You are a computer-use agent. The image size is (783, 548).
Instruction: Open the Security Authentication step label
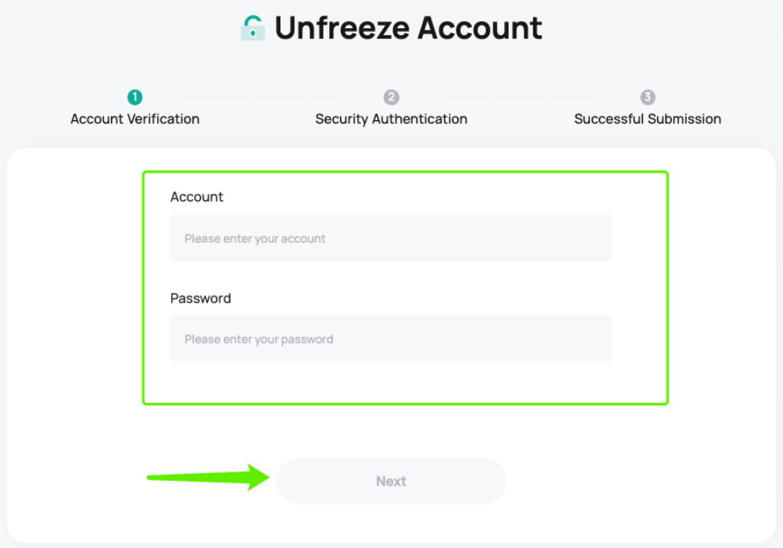[391, 119]
